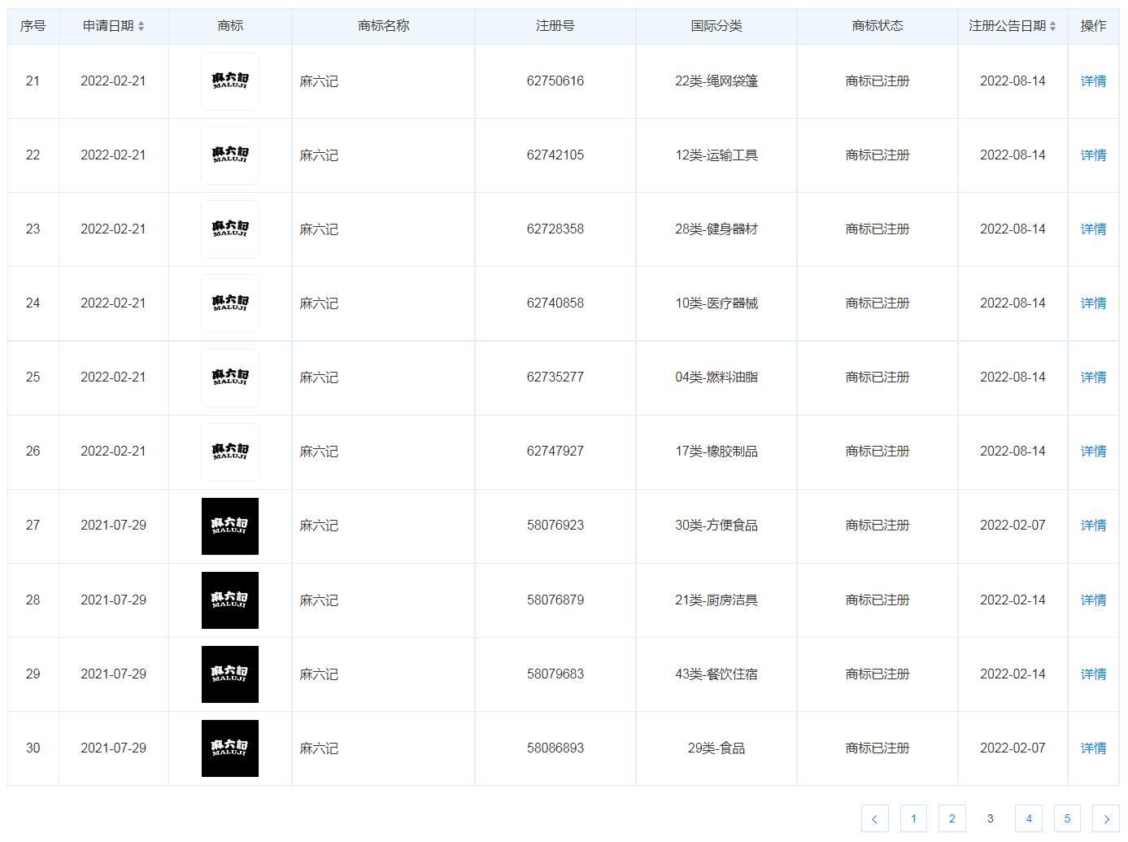The image size is (1128, 842).
Task: View 详情 for registration 58086893
Action: point(1093,748)
